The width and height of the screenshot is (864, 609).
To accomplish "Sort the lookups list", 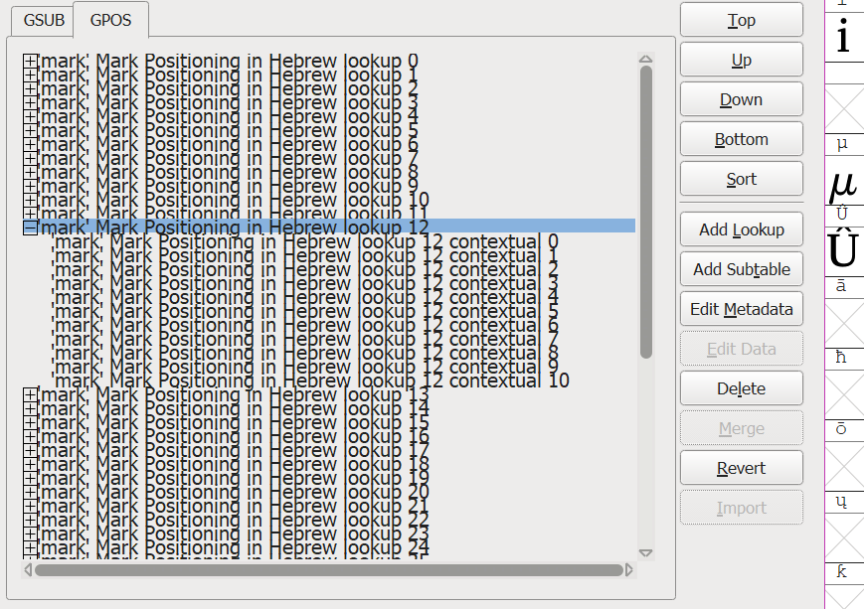I will [x=741, y=179].
